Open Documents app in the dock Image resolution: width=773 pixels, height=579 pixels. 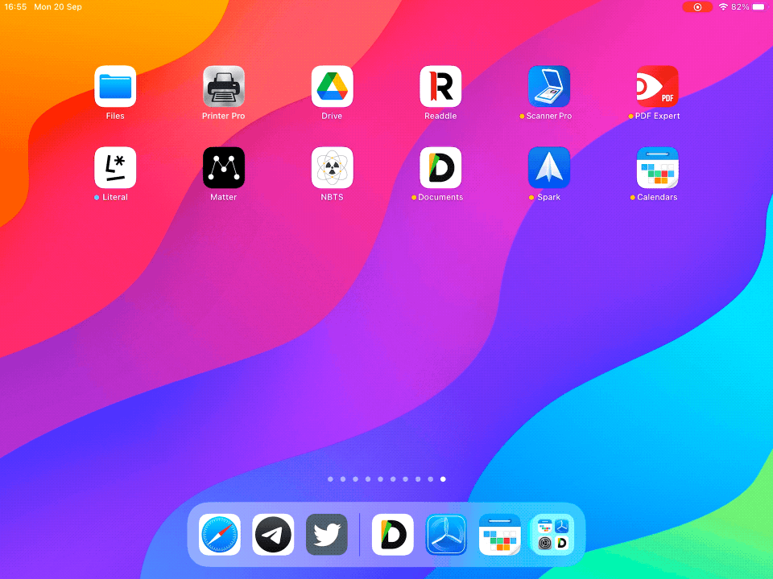pos(392,535)
